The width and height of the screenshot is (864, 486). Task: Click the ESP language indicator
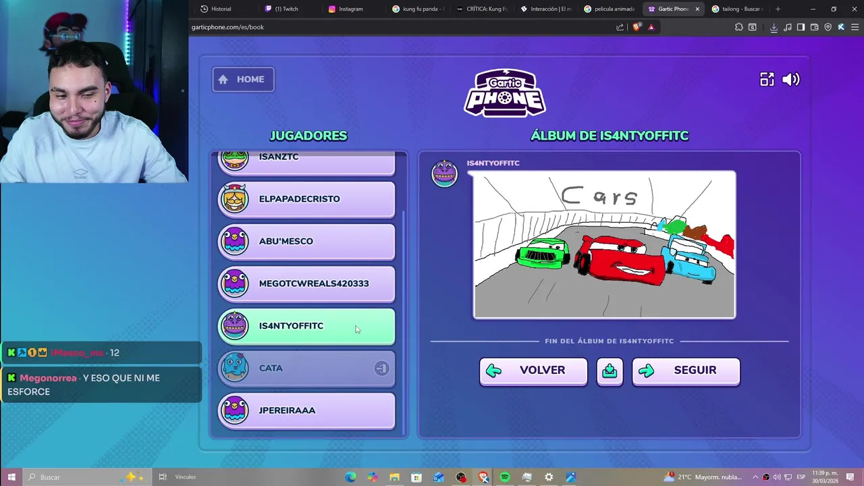tap(801, 477)
